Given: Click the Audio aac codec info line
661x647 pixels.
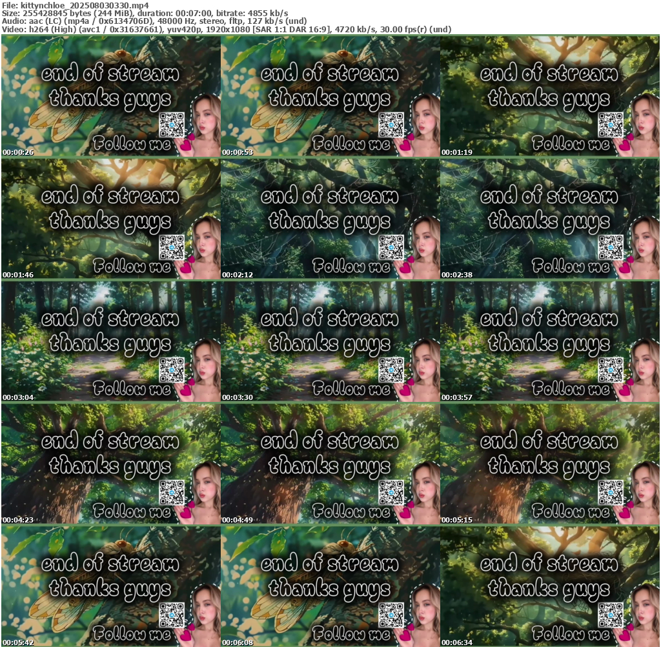Looking at the screenshot, I should click(154, 21).
